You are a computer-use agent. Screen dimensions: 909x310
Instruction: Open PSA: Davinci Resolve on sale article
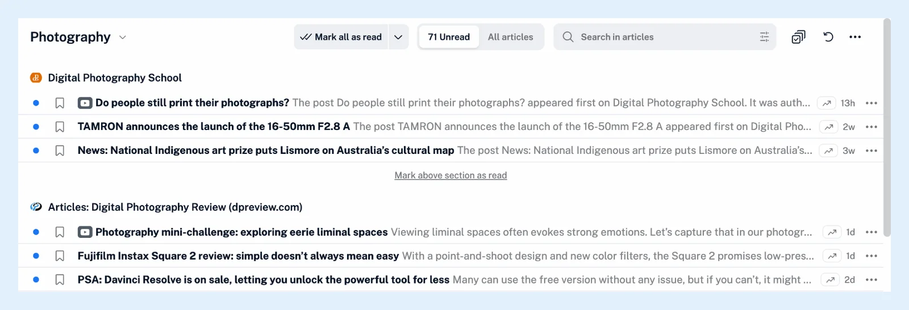(264, 280)
